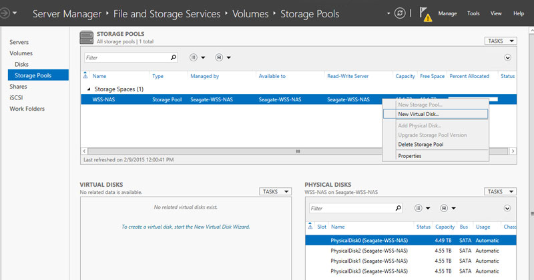Select Delete Storage Pool menu entry
This screenshot has height=280, width=534.
[x=421, y=144]
